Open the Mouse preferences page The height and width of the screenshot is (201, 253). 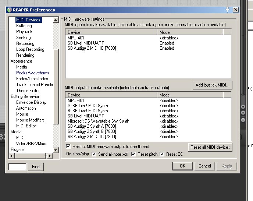[22, 114]
